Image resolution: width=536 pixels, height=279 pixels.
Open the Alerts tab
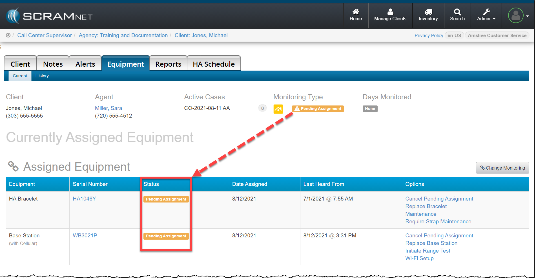(x=85, y=64)
